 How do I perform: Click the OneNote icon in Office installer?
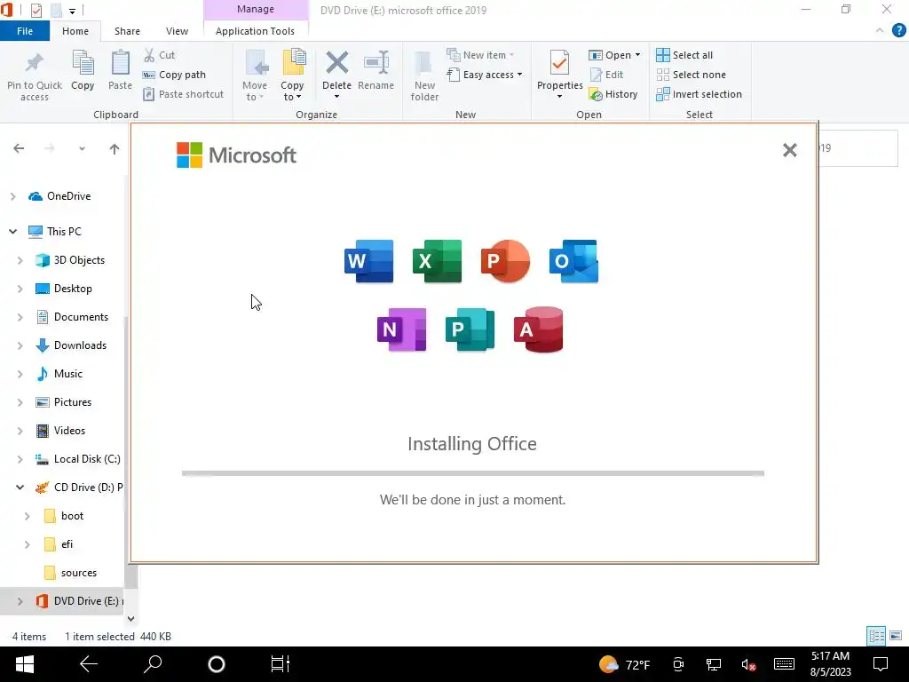[402, 329]
